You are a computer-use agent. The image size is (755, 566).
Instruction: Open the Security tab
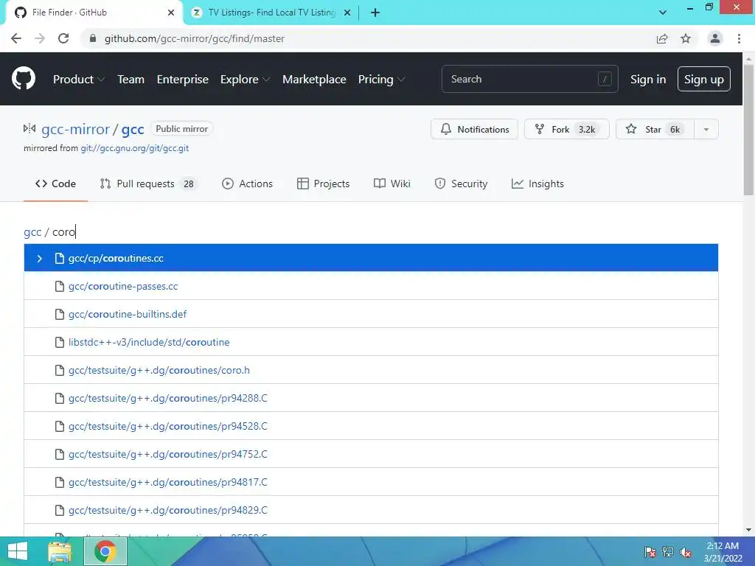click(461, 184)
